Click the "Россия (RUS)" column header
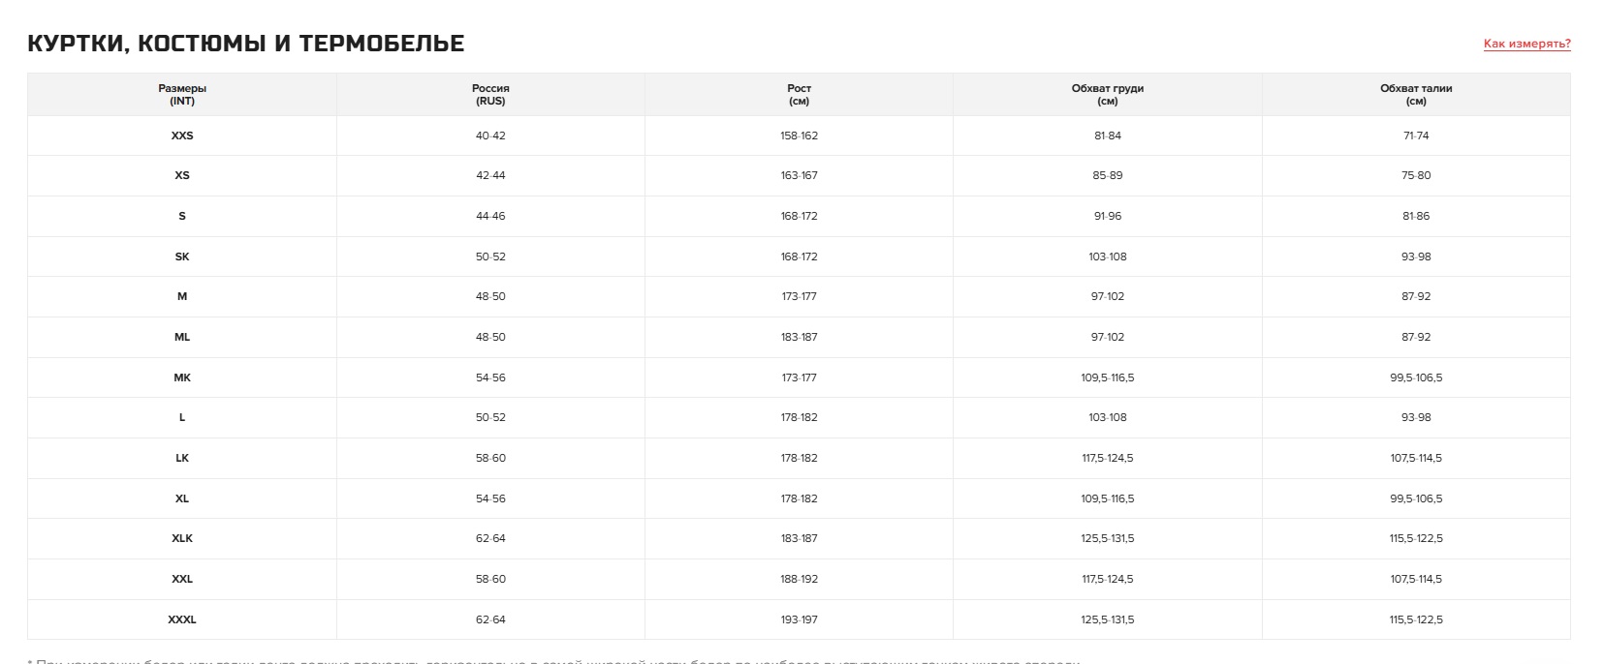Viewport: 1604px width, 664px height. [x=490, y=94]
